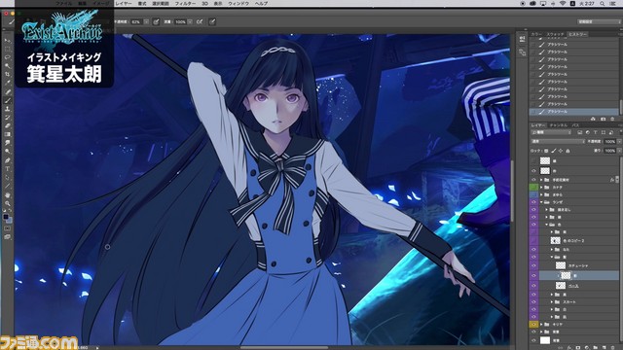The width and height of the screenshot is (623, 350).
Task: Filter layers by type layer icon
Action: [595, 132]
